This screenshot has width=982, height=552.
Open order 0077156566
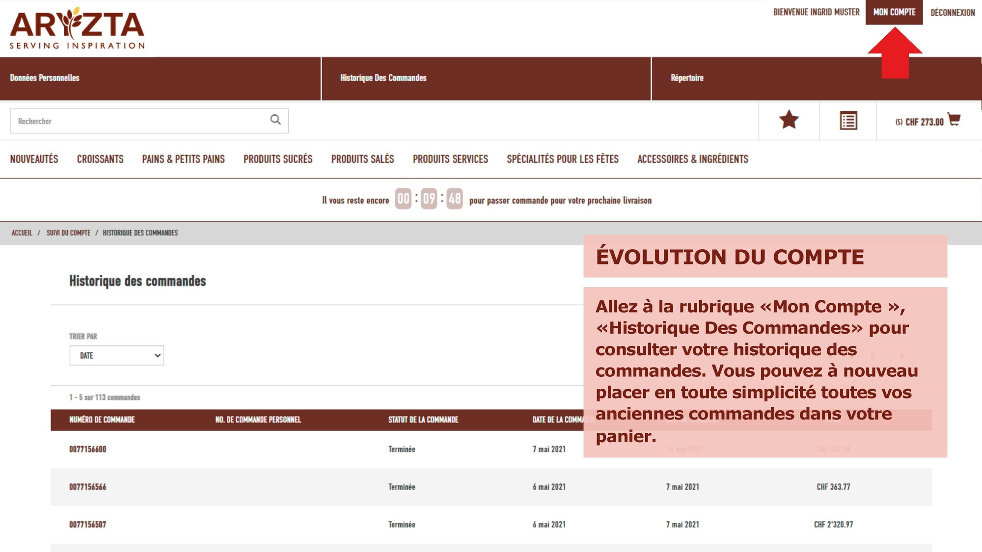(87, 487)
